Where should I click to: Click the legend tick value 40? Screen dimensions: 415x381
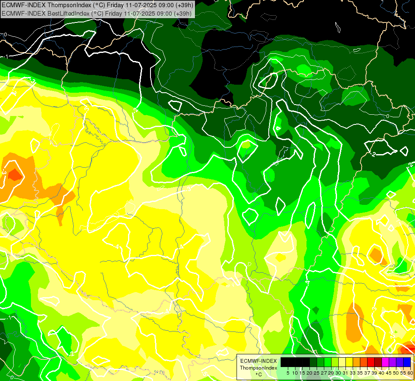coord(382,373)
